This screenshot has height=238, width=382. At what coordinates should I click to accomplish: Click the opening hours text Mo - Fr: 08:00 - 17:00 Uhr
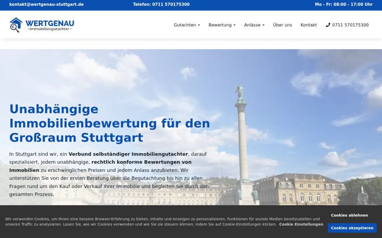pyautogui.click(x=344, y=4)
